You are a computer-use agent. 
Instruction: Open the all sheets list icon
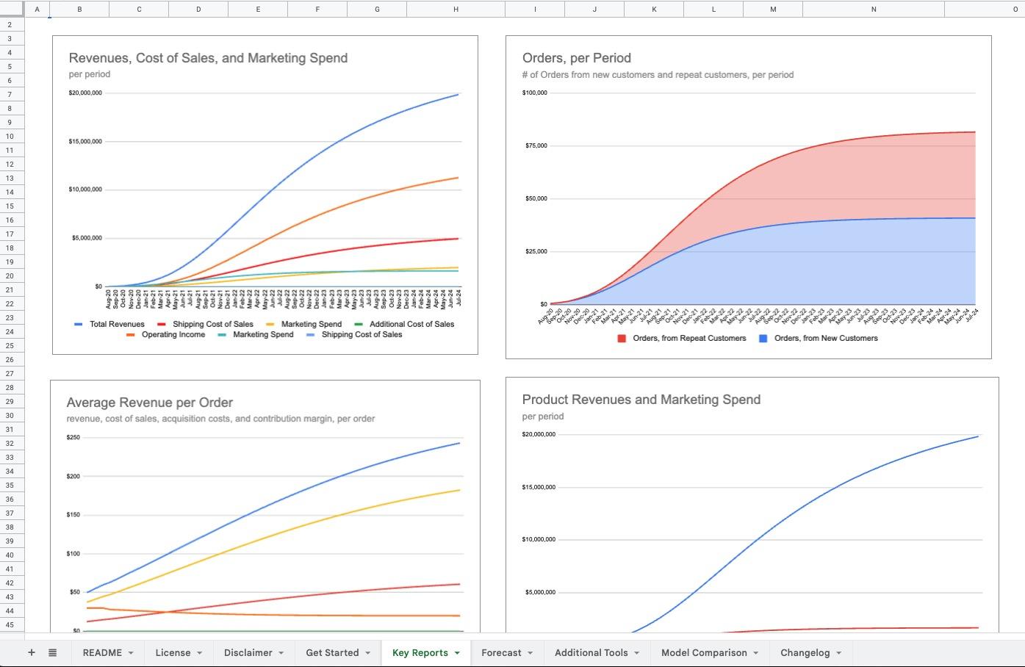pyautogui.click(x=51, y=652)
